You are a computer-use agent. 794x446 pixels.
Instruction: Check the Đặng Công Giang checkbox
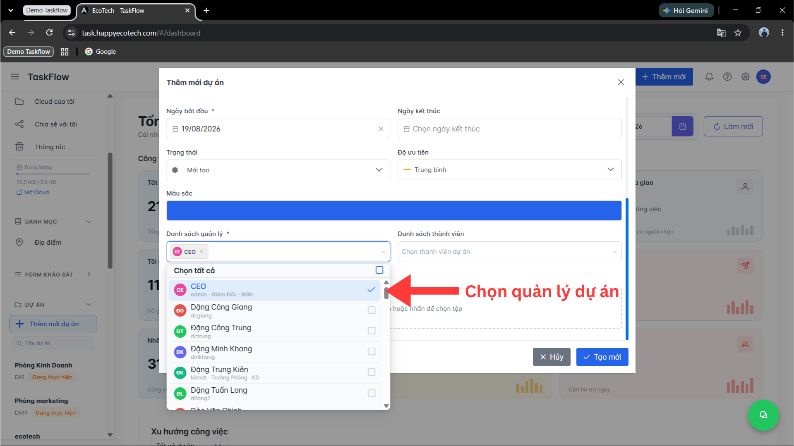point(372,310)
